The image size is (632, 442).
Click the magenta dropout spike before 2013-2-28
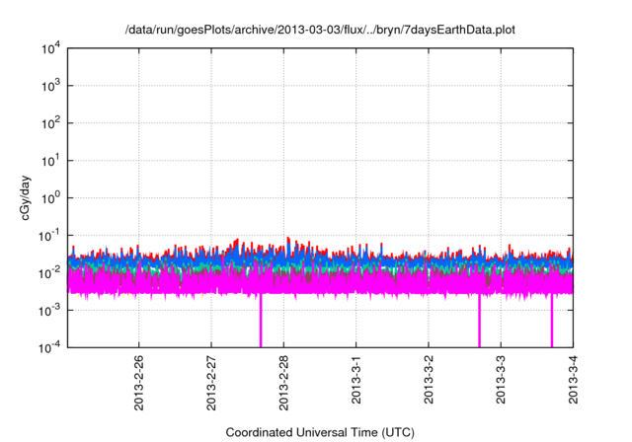261,321
